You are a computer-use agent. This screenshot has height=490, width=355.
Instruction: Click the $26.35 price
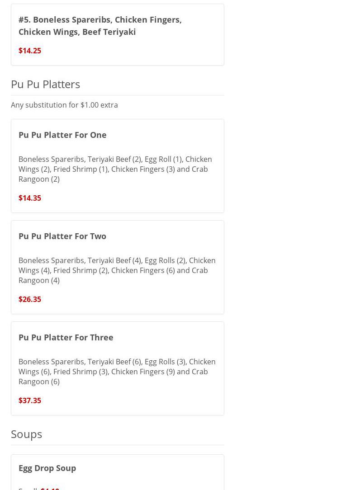click(x=30, y=299)
